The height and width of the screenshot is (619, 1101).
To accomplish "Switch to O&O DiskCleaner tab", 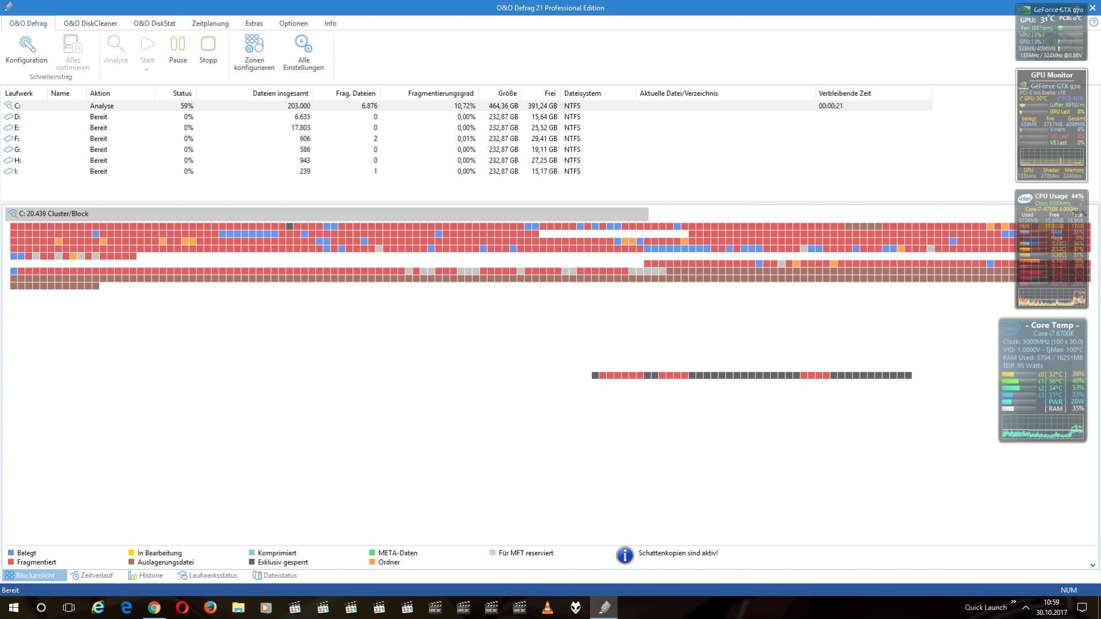I will (90, 24).
